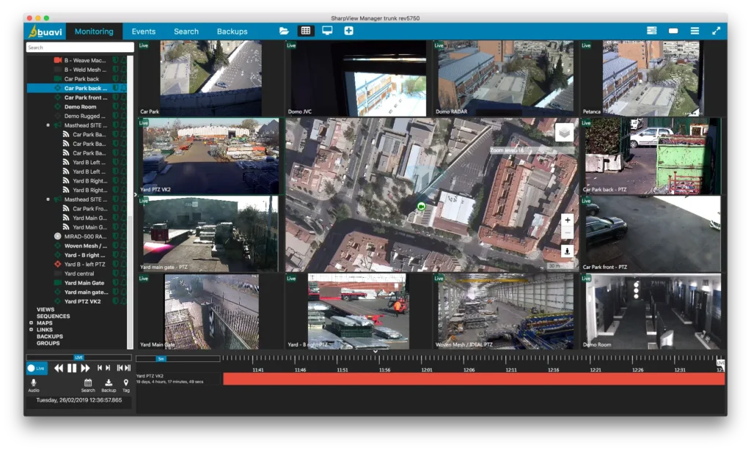The image size is (751, 450).
Task: Click the add new view plus icon
Action: coord(348,31)
